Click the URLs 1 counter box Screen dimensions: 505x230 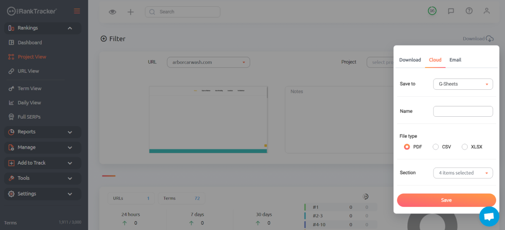pyautogui.click(x=131, y=199)
